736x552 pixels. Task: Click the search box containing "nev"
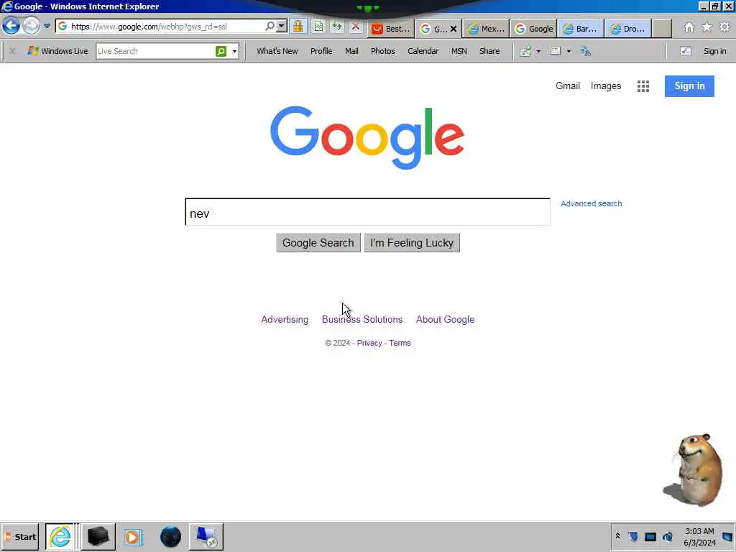[x=367, y=212]
